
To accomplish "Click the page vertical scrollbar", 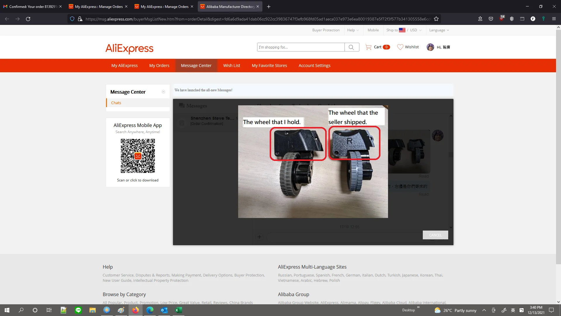I will tap(558, 146).
